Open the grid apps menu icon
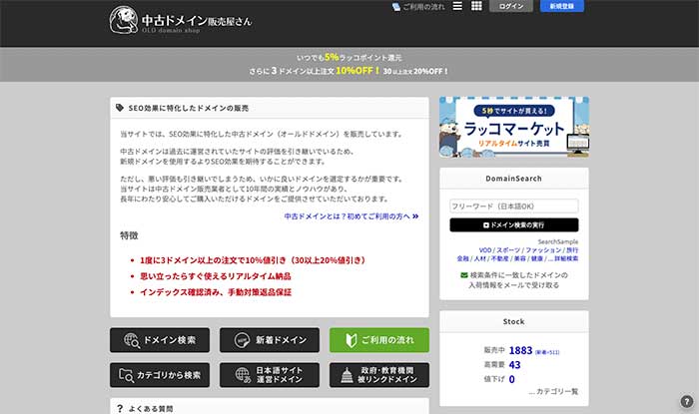 coord(476,6)
